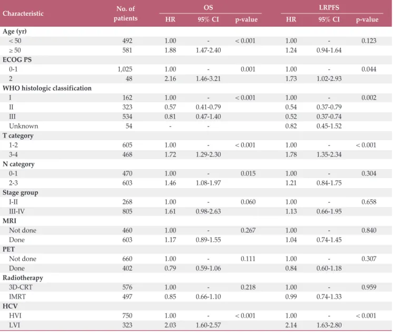Click the 'I-II' stage group row label
The width and height of the screenshot is (393, 333).
14,202
